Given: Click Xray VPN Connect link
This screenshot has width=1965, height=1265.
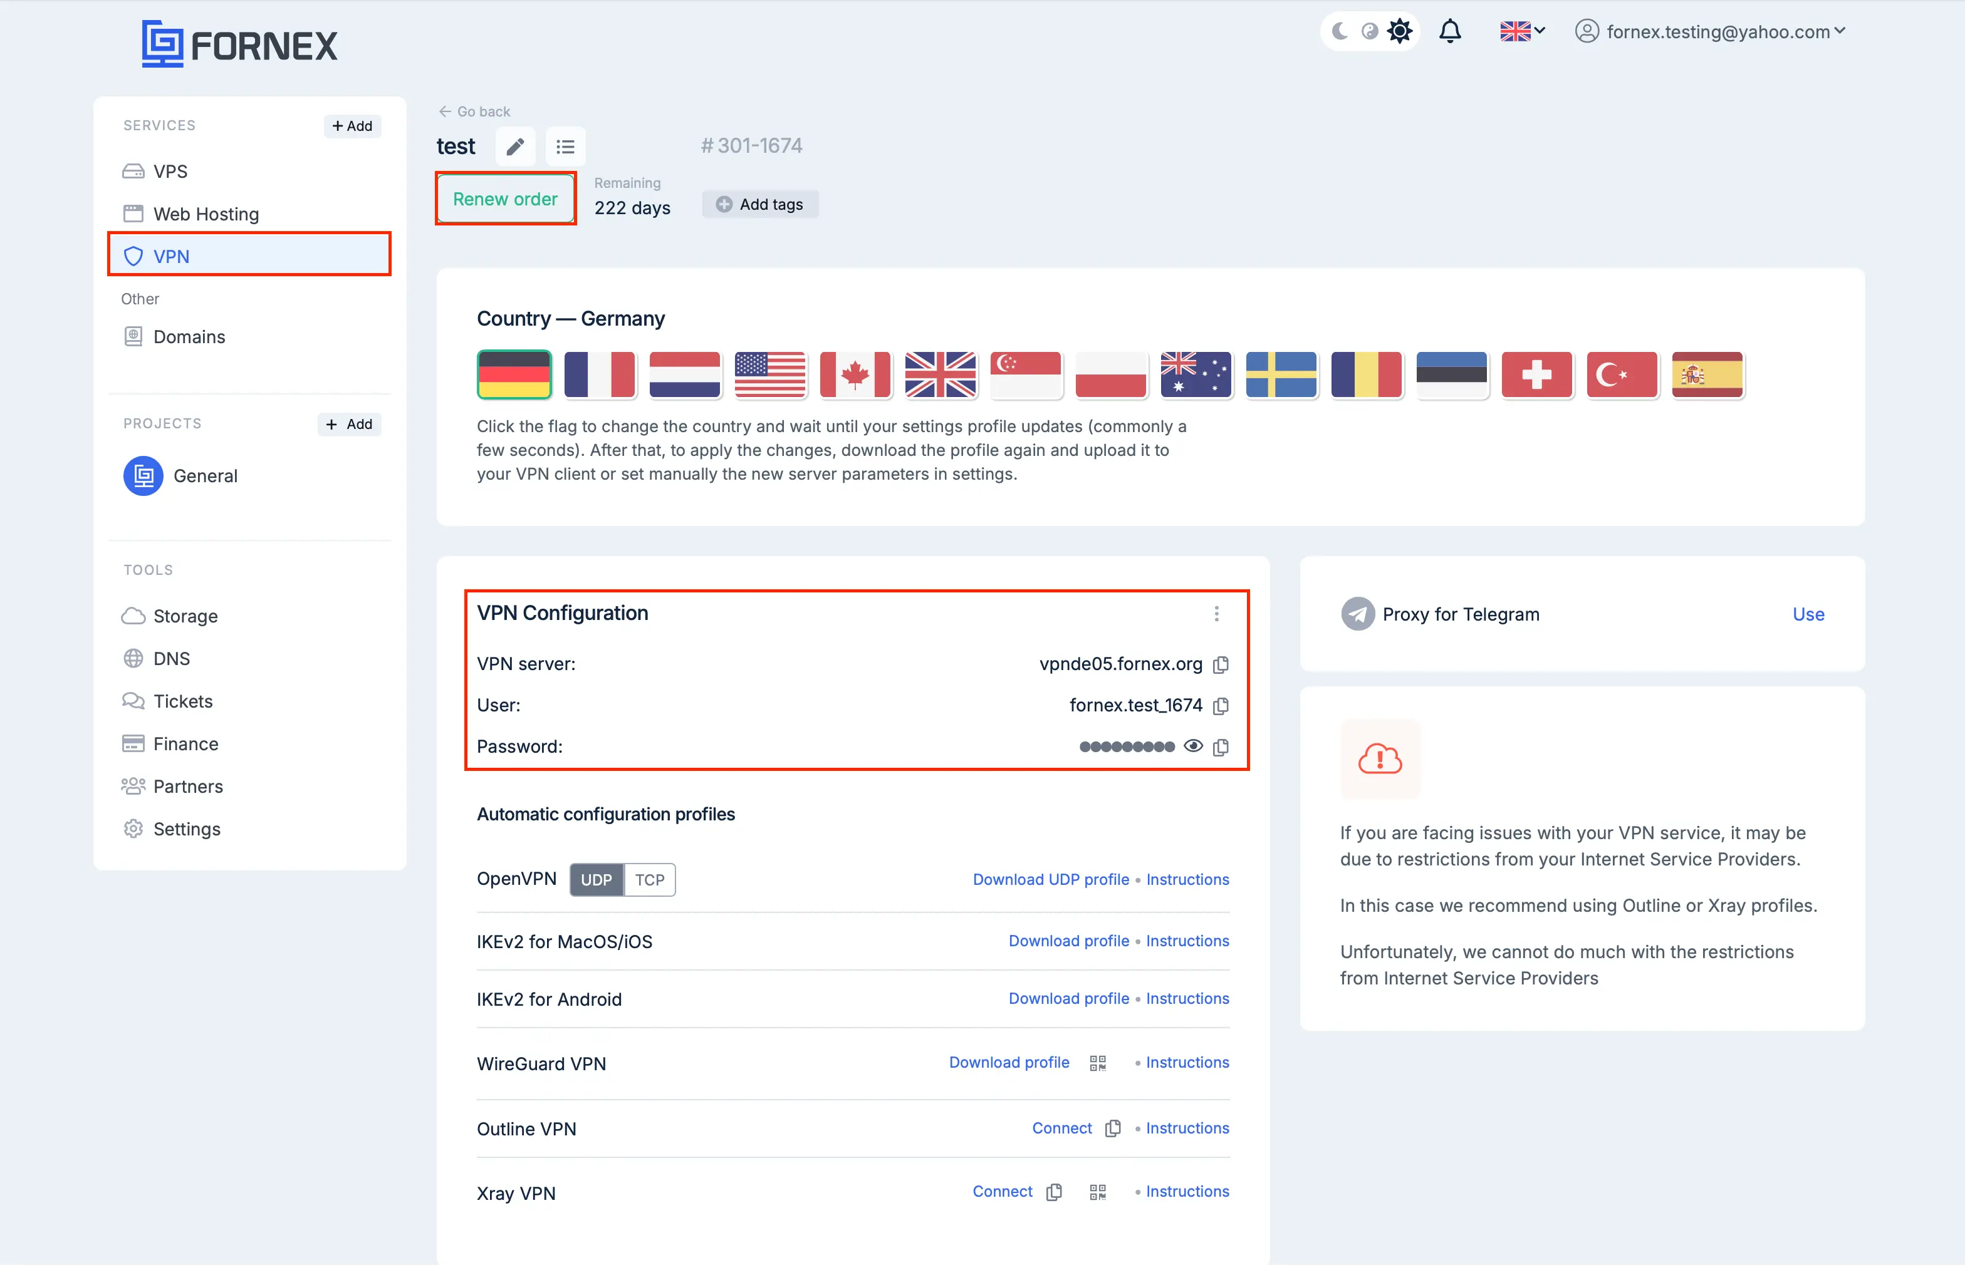Looking at the screenshot, I should tap(1003, 1191).
